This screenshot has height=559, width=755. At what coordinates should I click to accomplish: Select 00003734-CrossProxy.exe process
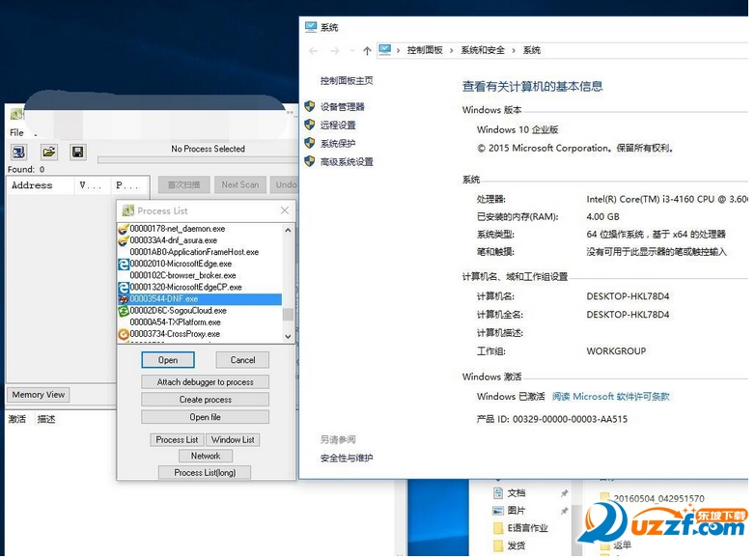point(175,334)
